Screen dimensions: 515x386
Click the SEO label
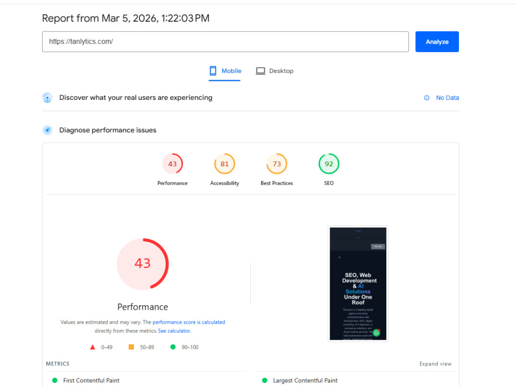tap(329, 183)
